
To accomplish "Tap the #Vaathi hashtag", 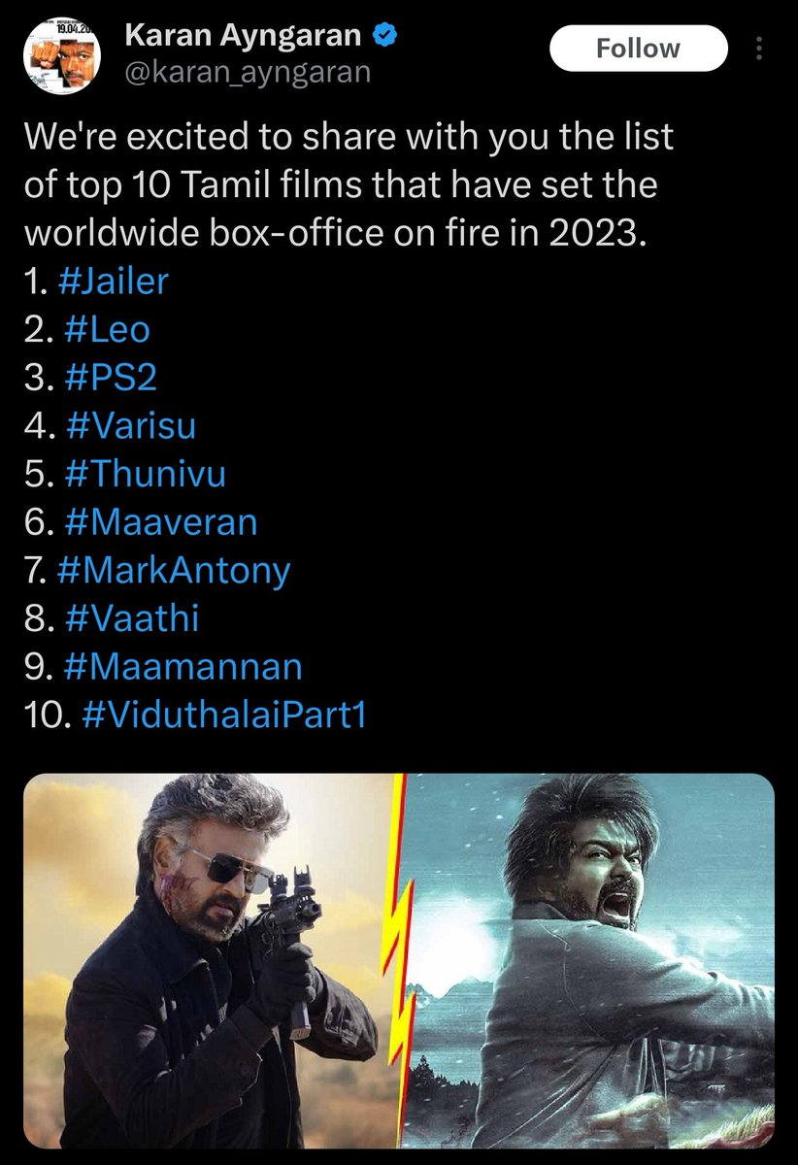I will click(x=130, y=618).
